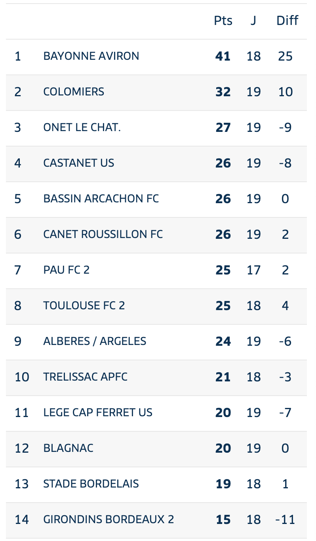Select ALBERES / ARGELES team row
The width and height of the screenshot is (316, 541).
click(156, 342)
